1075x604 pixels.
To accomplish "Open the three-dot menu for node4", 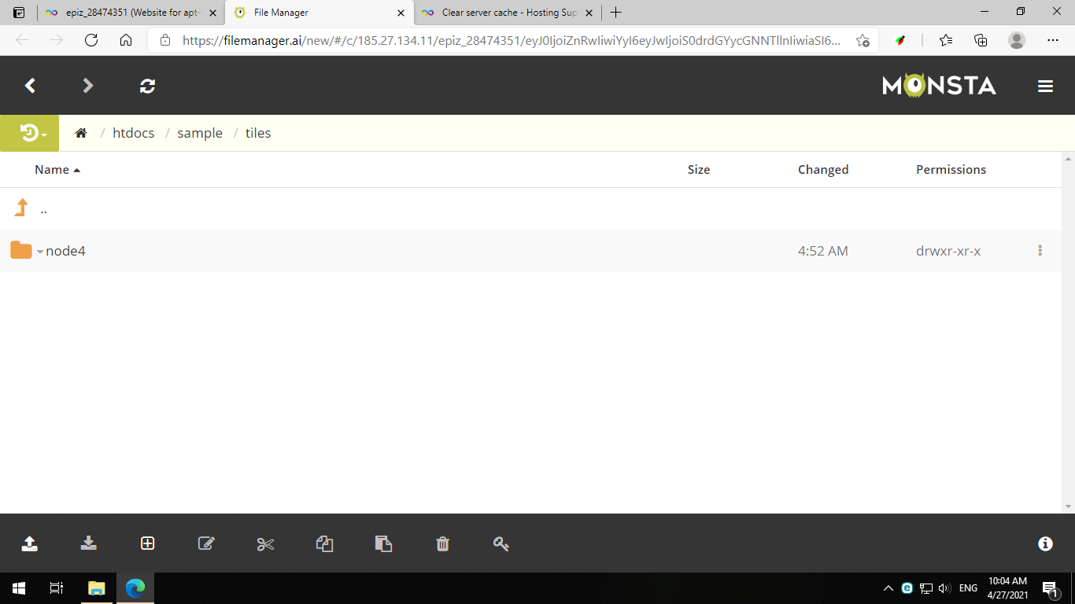I will click(x=1040, y=251).
